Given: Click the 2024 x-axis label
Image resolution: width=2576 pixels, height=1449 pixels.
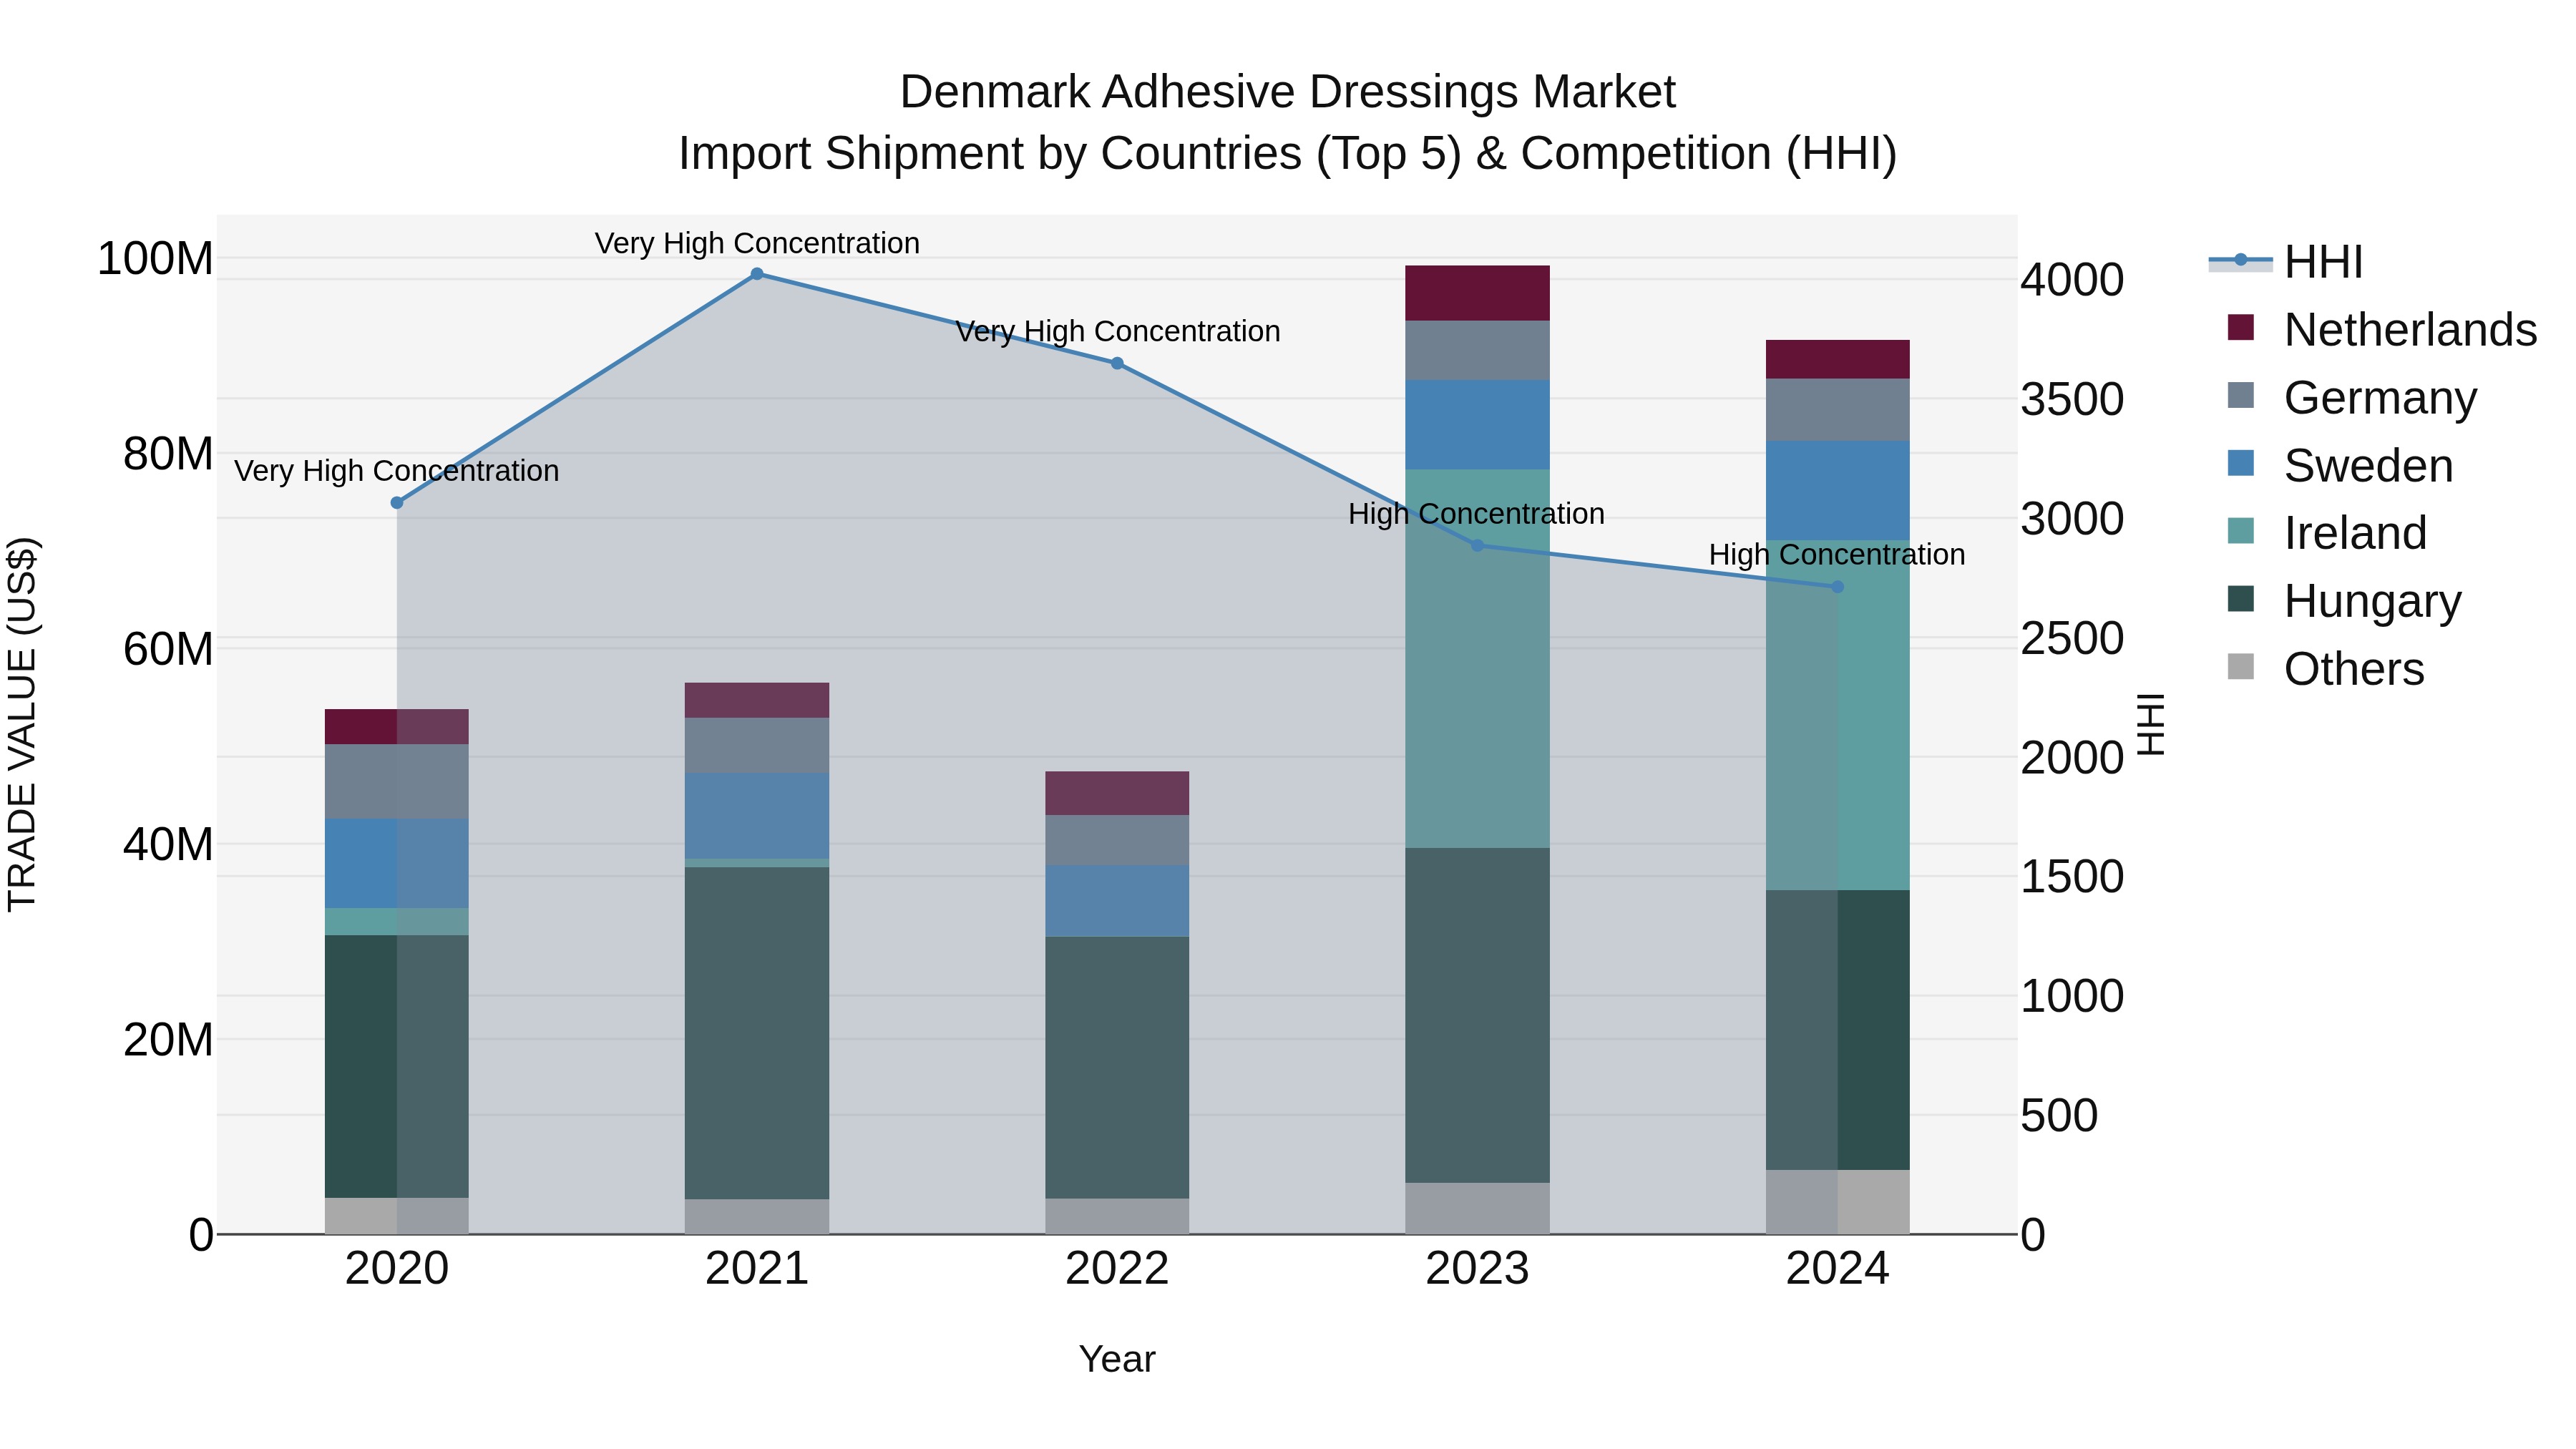Looking at the screenshot, I should [1837, 1269].
